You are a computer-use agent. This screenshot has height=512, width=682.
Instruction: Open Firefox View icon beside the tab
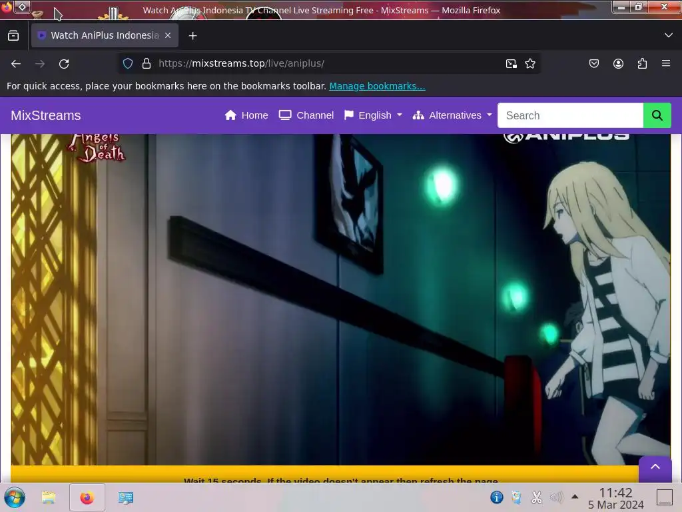point(13,36)
